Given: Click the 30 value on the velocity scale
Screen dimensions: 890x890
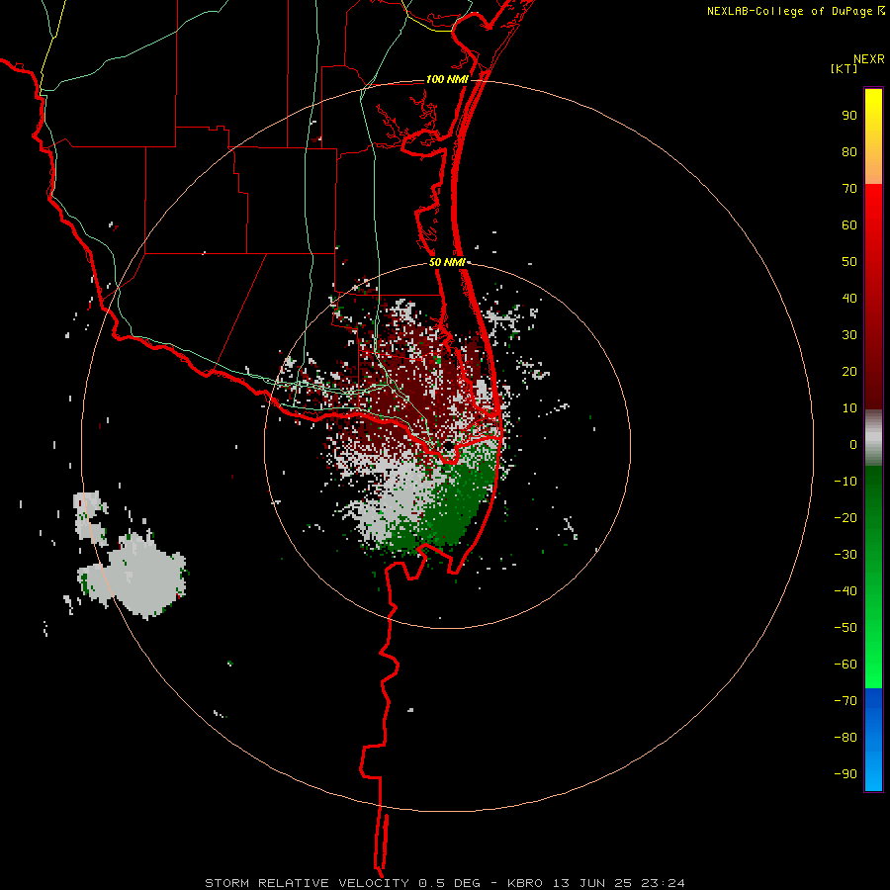Looking at the screenshot, I should pyautogui.click(x=849, y=335).
